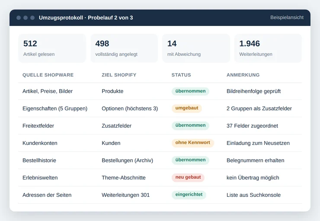Click the note 'Bildreihenfolge geprüft'
Image resolution: width=320 pixels, height=221 pixels.
pyautogui.click(x=254, y=91)
